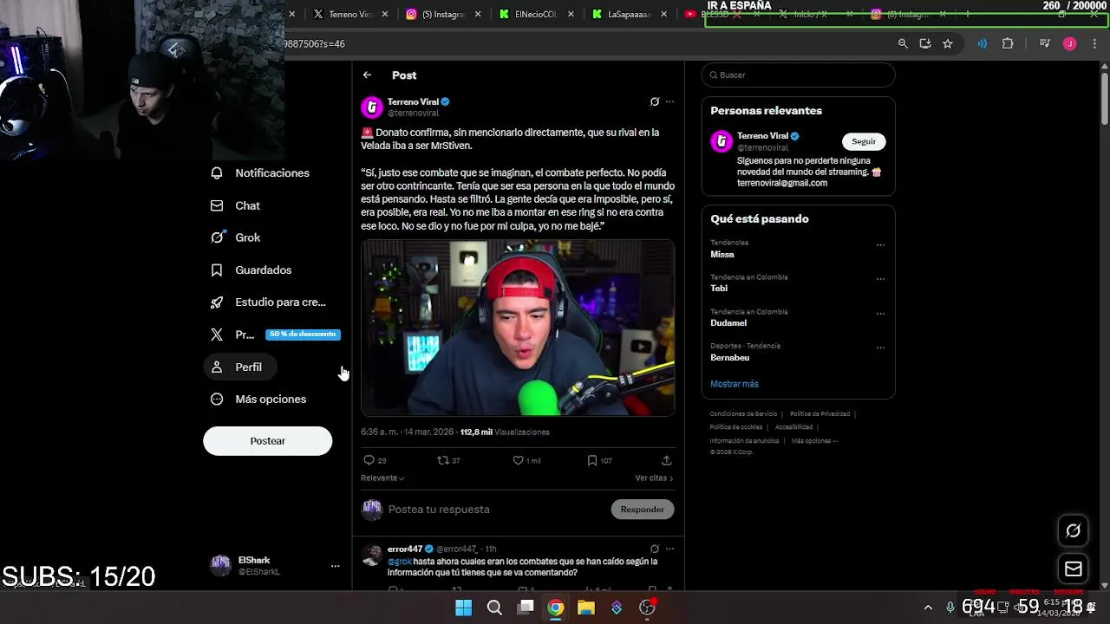Open the Notificaciones bell icon
The height and width of the screenshot is (624, 1110).
pos(217,172)
